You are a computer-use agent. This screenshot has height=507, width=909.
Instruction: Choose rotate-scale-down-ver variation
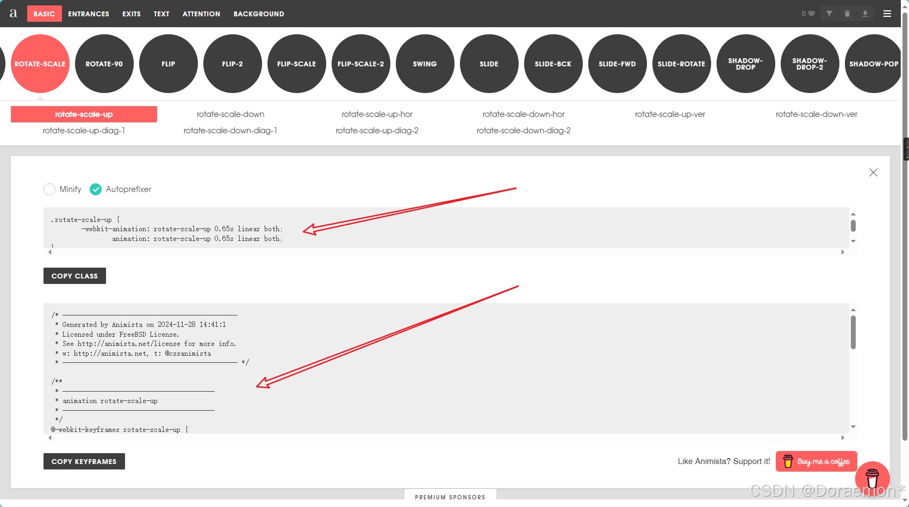817,114
